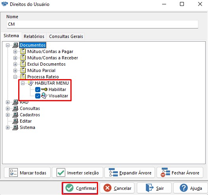Click the Marcar todas button
The width and height of the screenshot is (208, 195).
click(x=27, y=172)
